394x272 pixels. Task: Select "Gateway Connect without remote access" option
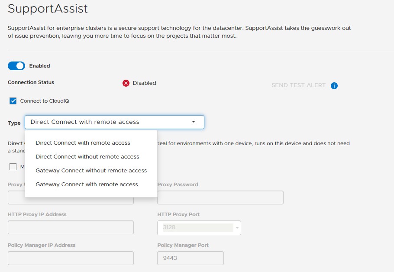[91, 171]
